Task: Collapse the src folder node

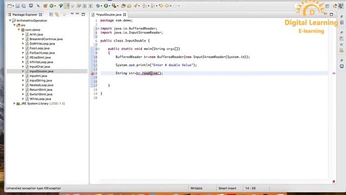Action: coord(15,25)
